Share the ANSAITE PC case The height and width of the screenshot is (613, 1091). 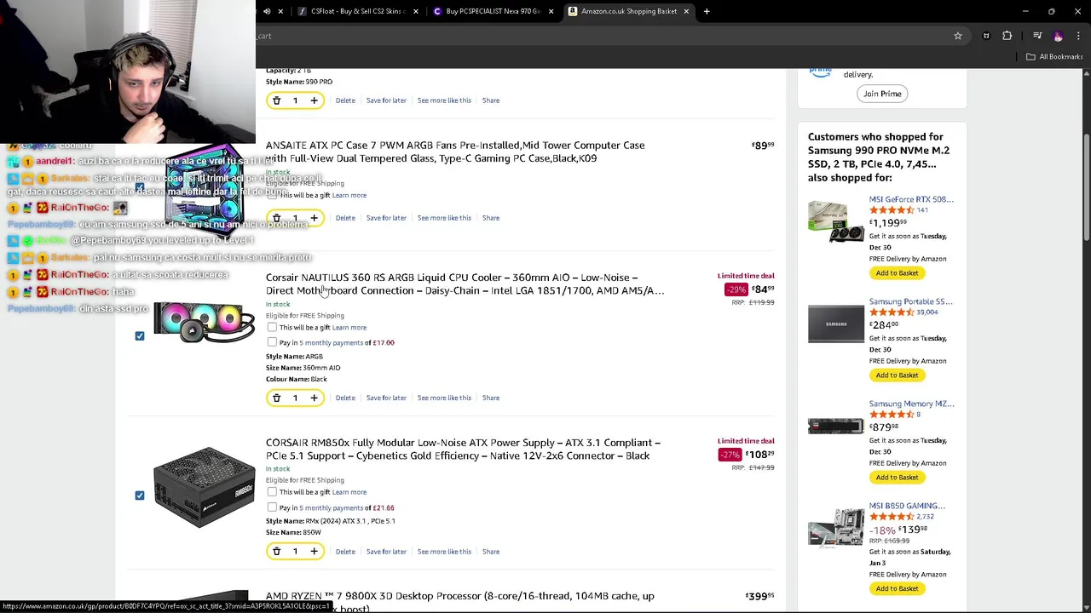(x=491, y=218)
